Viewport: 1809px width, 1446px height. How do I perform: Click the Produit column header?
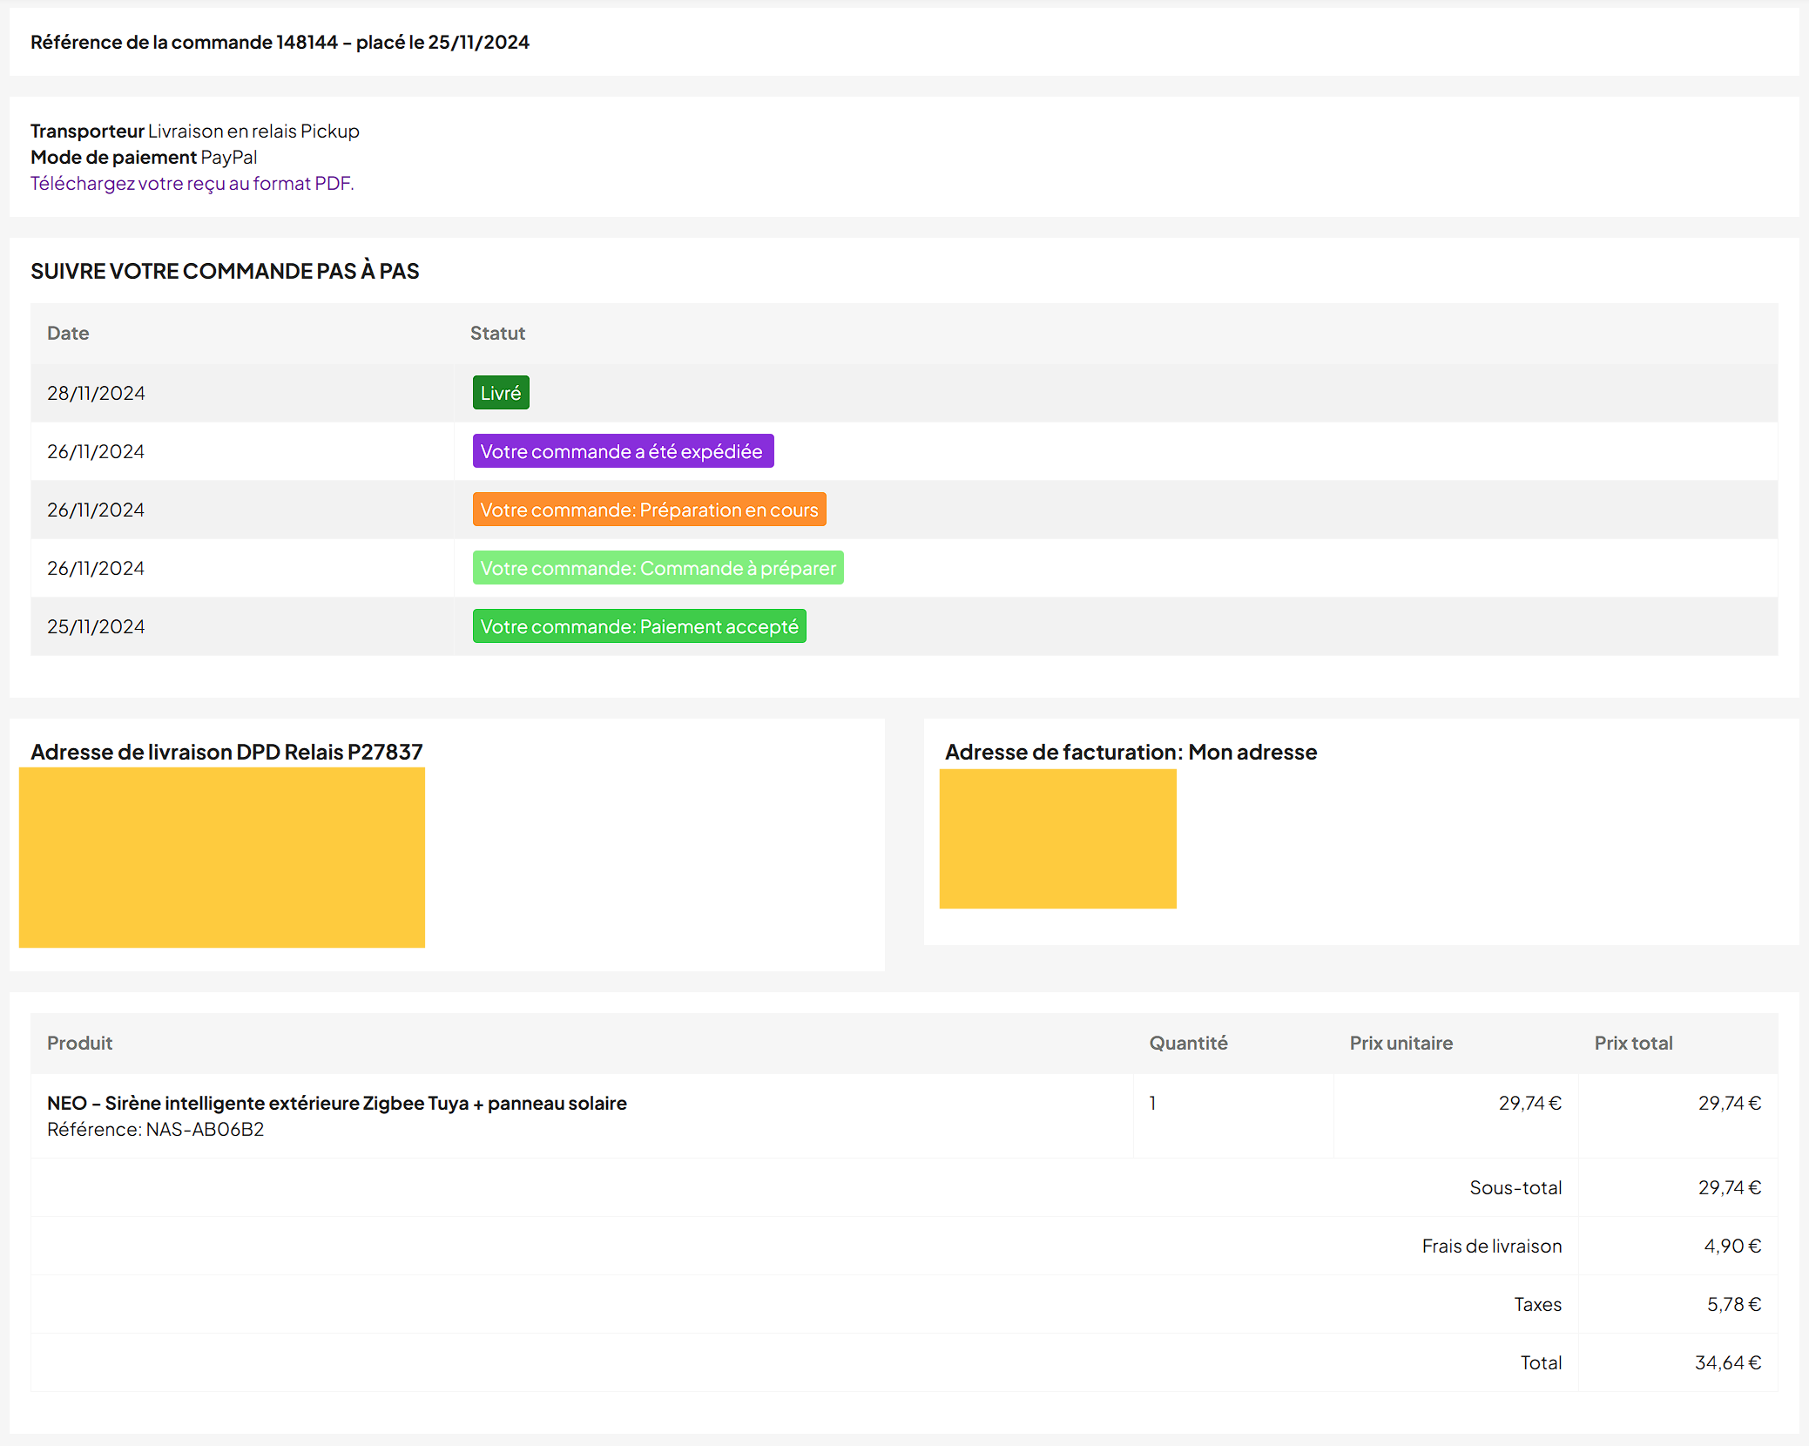(x=79, y=1043)
